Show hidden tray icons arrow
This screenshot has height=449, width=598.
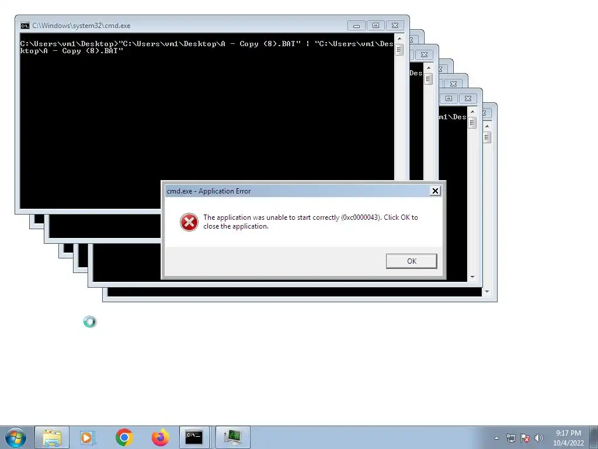tap(496, 438)
